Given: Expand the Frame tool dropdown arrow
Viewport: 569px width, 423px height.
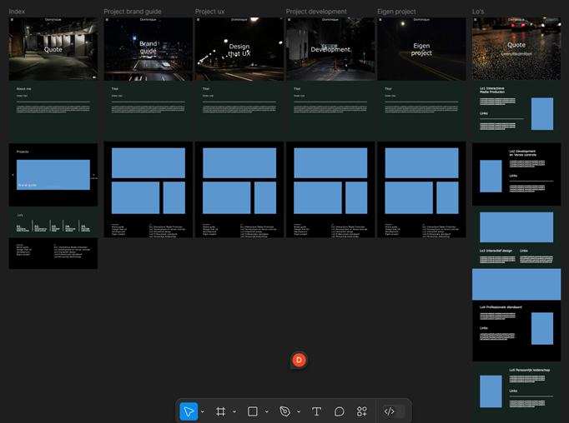Looking at the screenshot, I should tap(234, 411).
